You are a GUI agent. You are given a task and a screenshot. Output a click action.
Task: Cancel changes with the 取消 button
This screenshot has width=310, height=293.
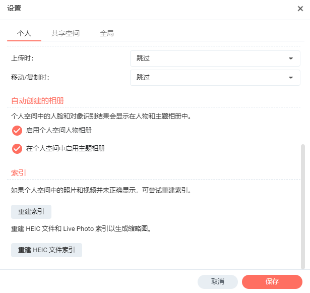pyautogui.click(x=218, y=281)
